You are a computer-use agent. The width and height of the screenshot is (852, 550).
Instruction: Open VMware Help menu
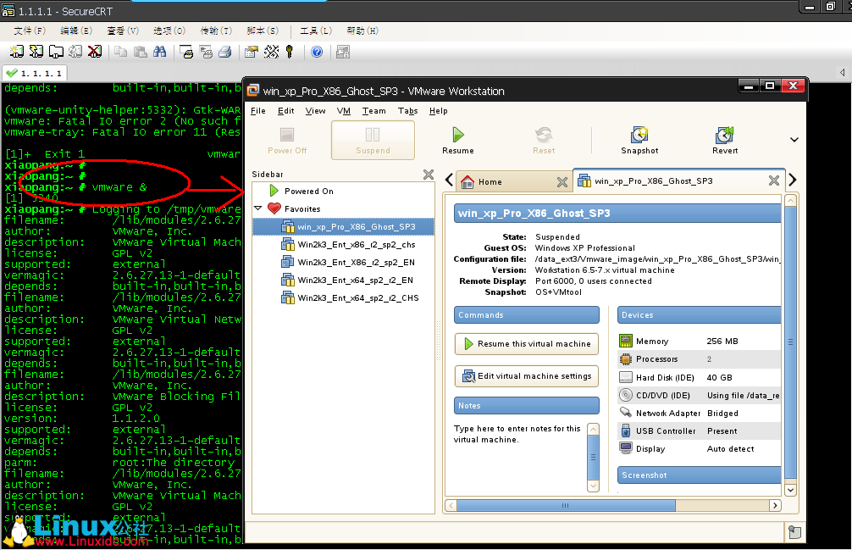point(439,111)
